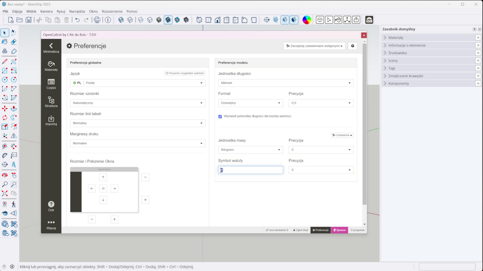
Task: Open the Części parts list icon
Action: point(51,84)
